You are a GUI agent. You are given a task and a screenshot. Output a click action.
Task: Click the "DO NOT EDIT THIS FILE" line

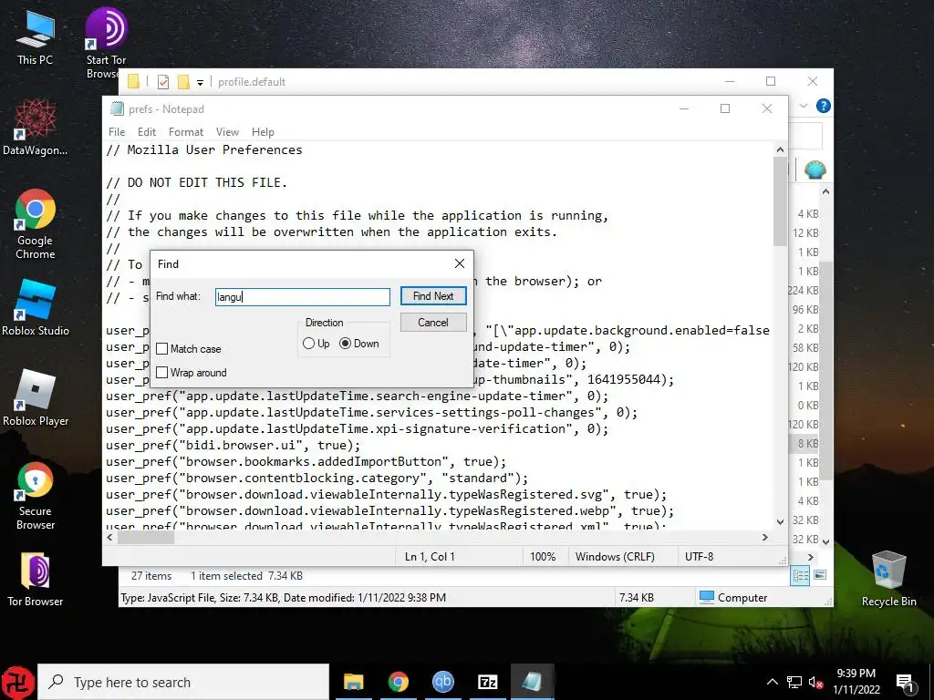(x=197, y=182)
